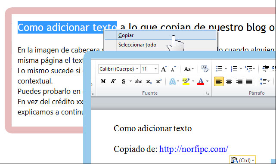Click the Párrafo group label

[x=257, y=93]
